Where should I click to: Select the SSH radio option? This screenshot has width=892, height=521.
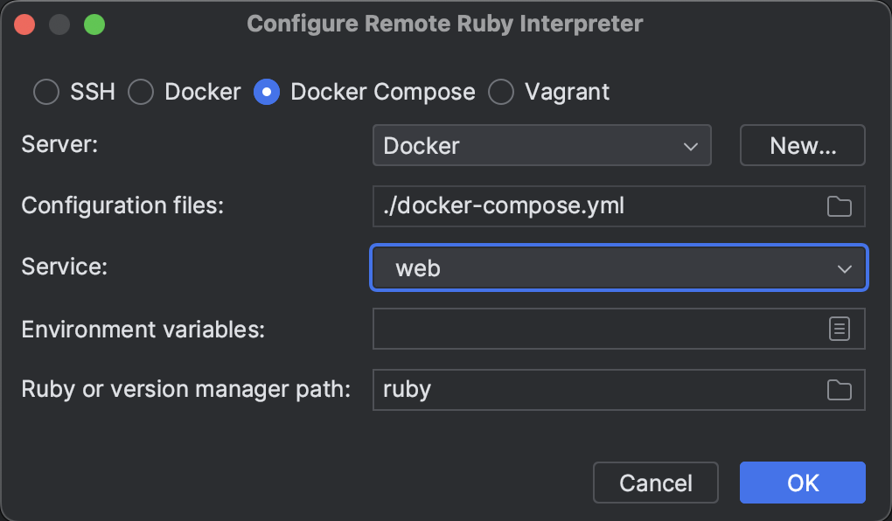tap(46, 92)
